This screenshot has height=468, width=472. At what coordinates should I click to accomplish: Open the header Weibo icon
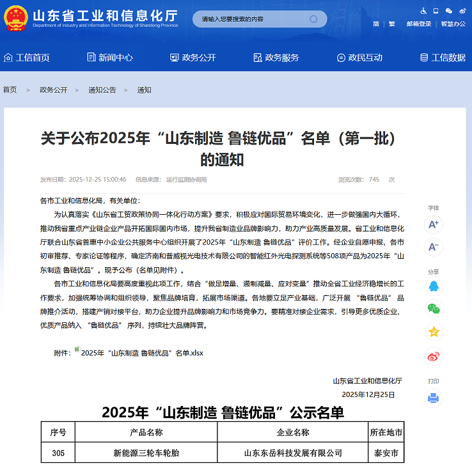(462, 11)
